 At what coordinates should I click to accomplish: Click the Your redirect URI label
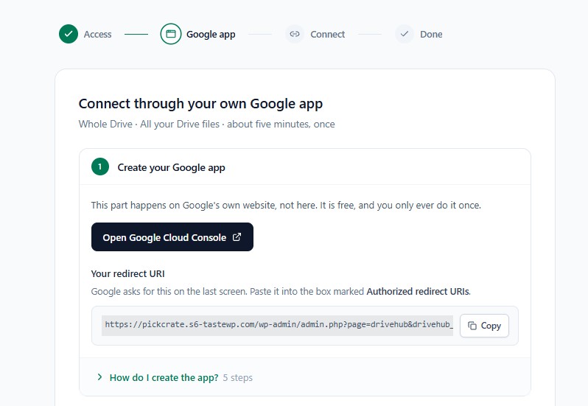tap(128, 273)
